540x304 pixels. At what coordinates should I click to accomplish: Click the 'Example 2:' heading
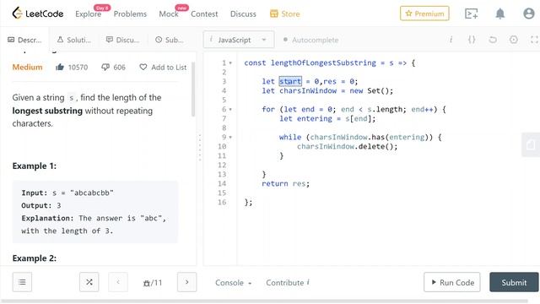[35, 258]
